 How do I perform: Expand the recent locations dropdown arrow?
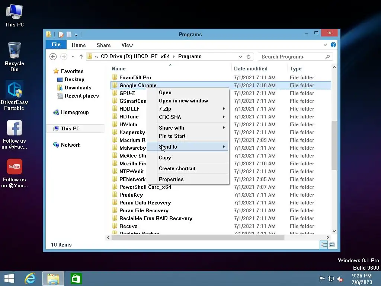[73, 57]
